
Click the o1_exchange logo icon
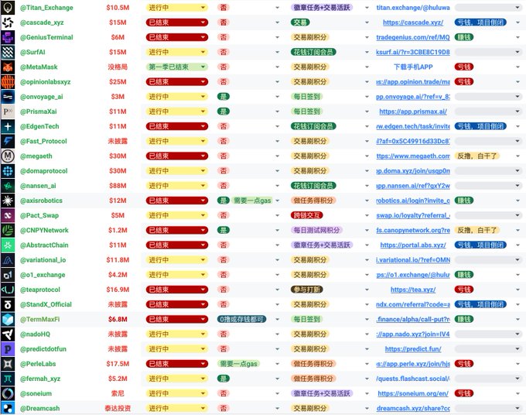click(x=8, y=275)
